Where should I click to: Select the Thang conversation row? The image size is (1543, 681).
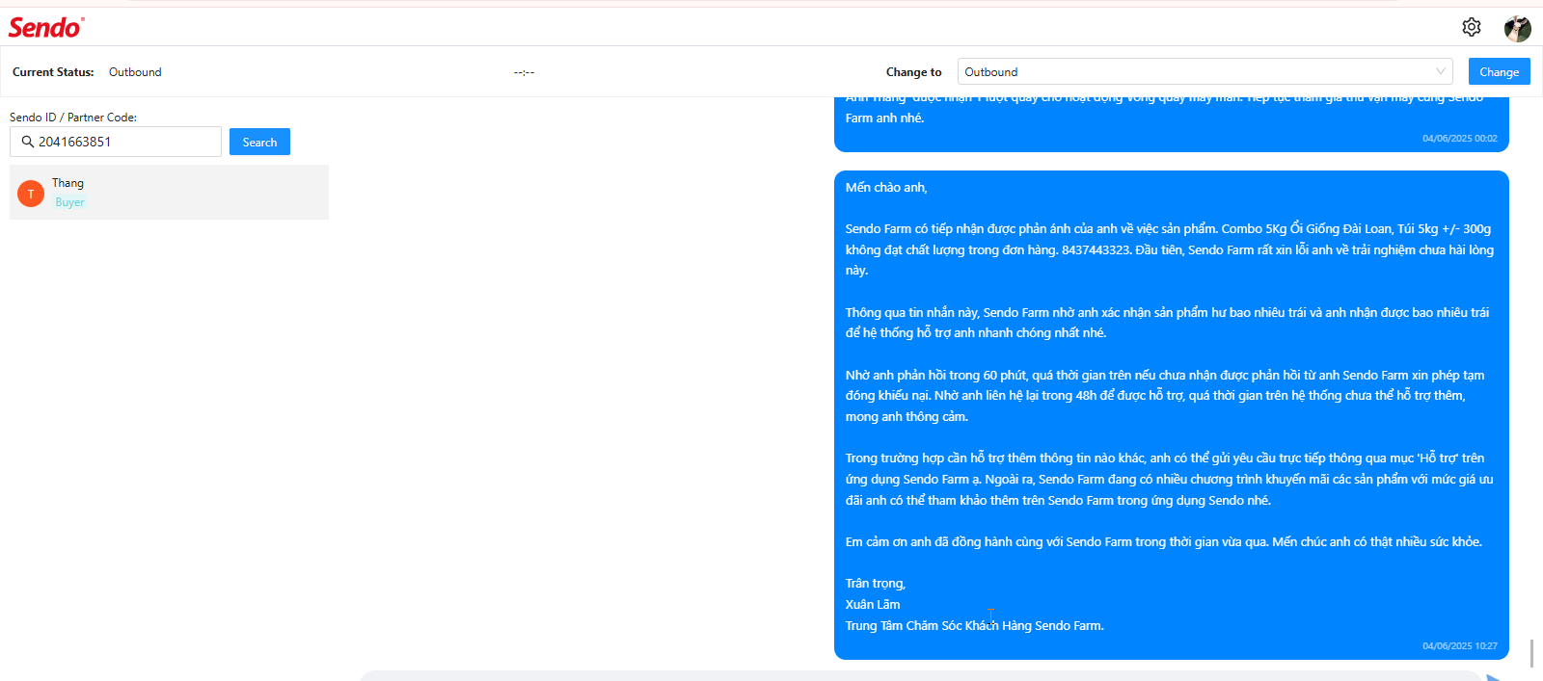click(169, 192)
